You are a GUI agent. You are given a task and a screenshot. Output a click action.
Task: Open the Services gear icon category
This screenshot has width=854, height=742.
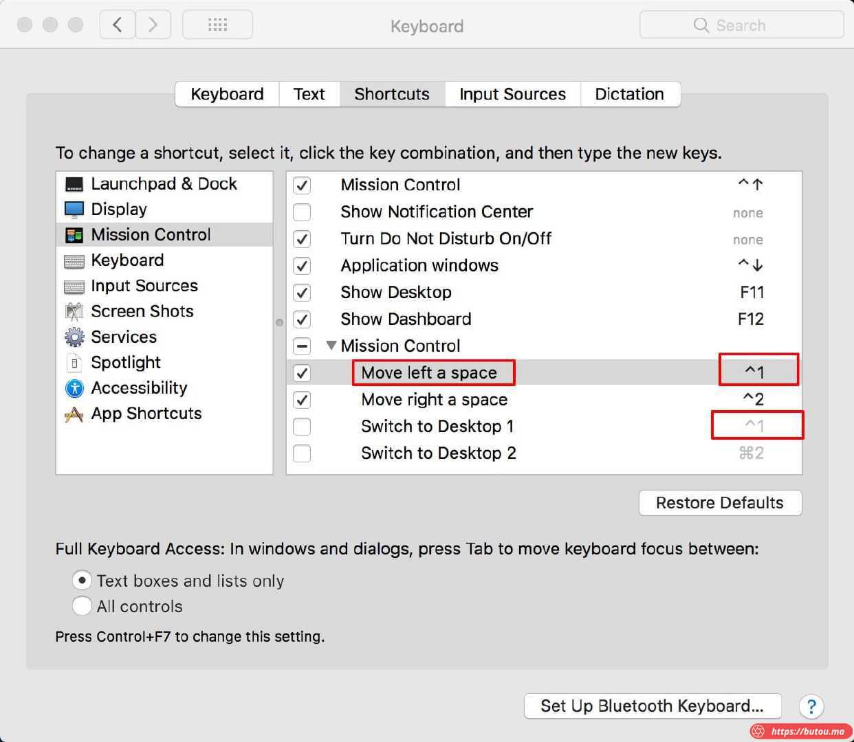tap(74, 337)
